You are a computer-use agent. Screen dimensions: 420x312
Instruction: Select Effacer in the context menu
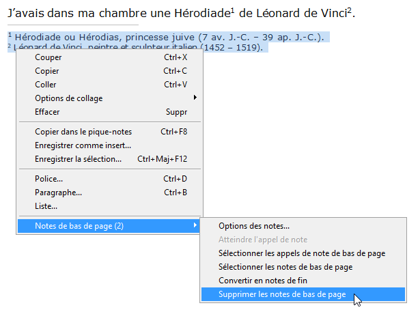(109, 112)
